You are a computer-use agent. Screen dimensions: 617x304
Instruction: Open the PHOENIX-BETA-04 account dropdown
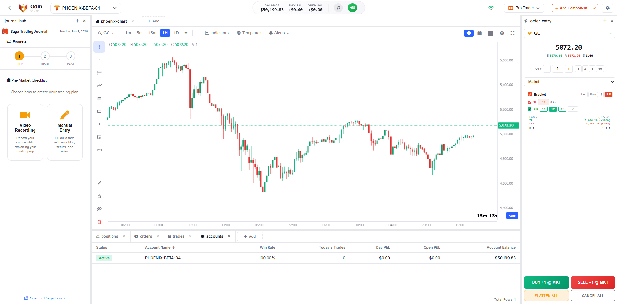tap(86, 8)
